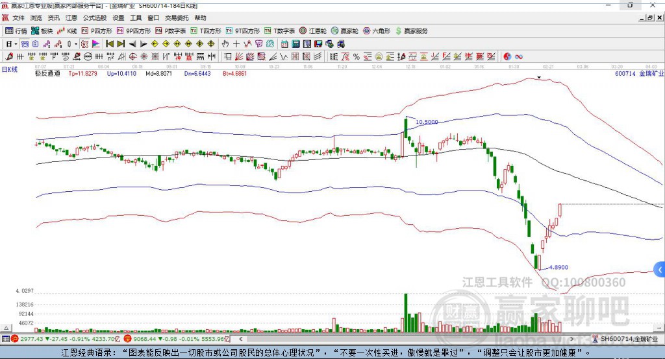Screen dimensions: 665x359
Task: Open the 交易委托 menu
Action: pyautogui.click(x=177, y=17)
